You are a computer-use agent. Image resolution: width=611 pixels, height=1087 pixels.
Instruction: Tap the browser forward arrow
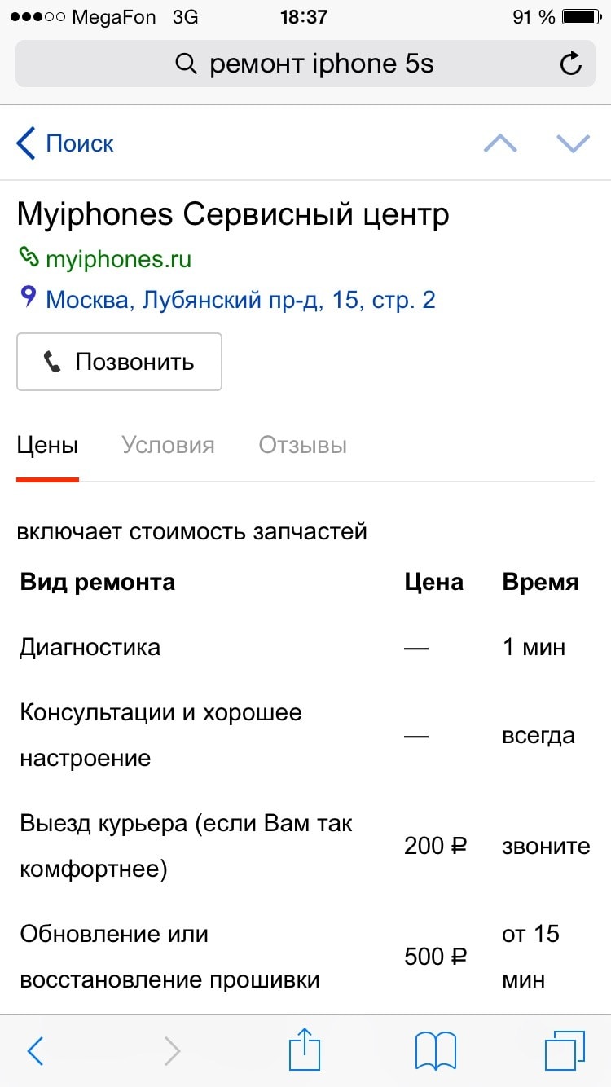172,1051
